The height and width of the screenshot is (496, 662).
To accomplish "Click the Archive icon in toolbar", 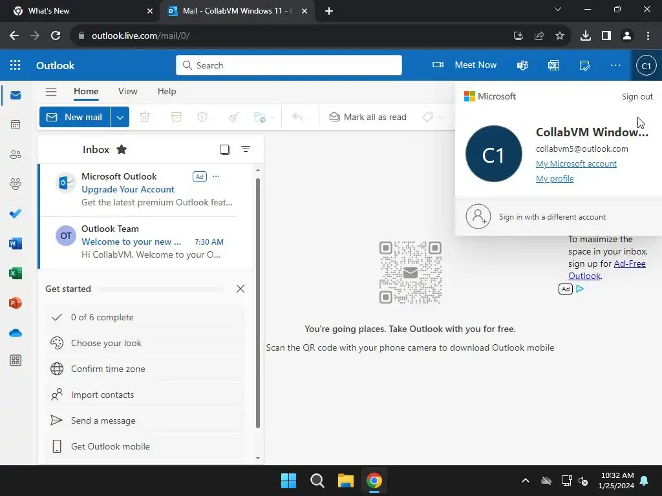I will tap(176, 117).
